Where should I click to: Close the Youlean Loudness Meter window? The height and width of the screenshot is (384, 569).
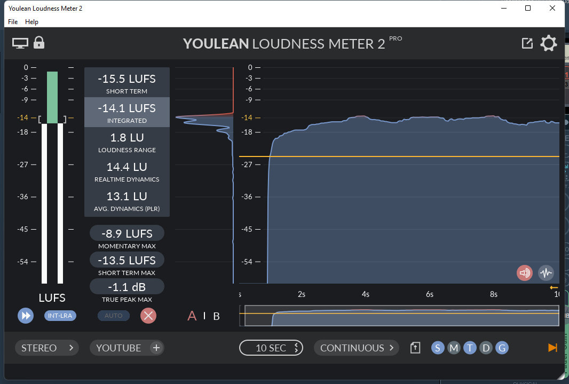(x=552, y=8)
